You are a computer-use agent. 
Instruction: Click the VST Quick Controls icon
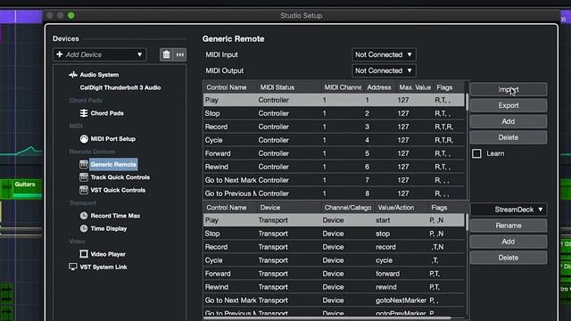click(x=84, y=190)
